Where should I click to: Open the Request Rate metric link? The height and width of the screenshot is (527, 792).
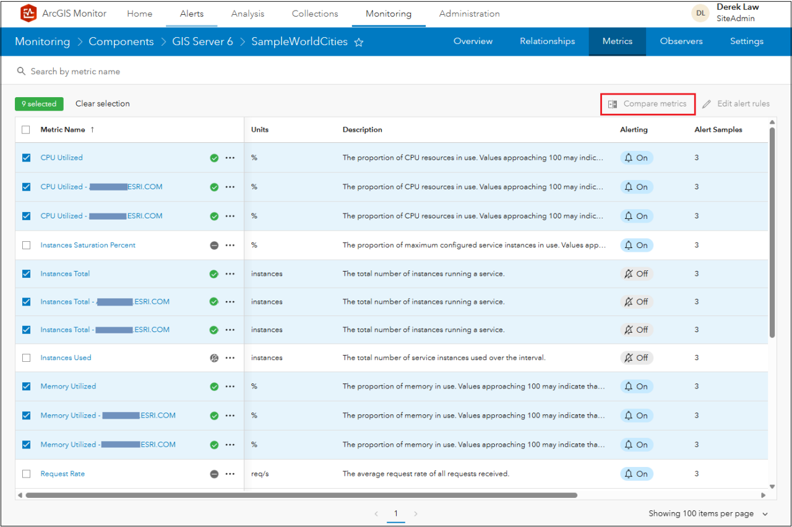62,474
